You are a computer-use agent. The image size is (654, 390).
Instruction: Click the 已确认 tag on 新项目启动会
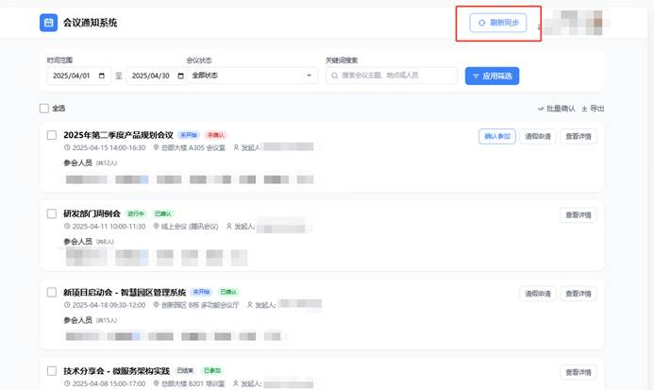[x=228, y=293]
